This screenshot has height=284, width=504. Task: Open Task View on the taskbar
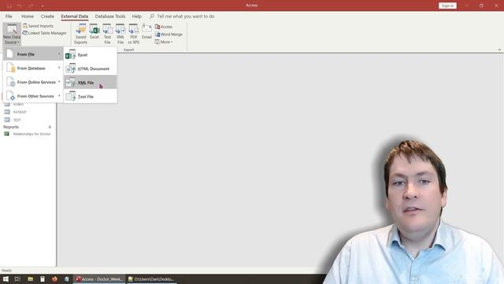coord(17,278)
